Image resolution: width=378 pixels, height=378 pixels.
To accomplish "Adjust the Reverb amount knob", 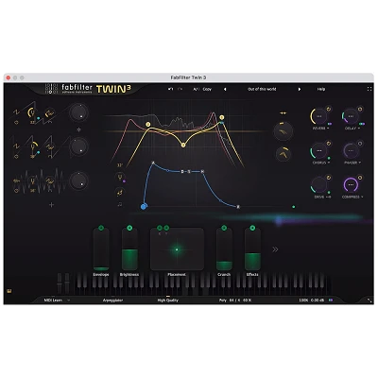I will [318, 116].
